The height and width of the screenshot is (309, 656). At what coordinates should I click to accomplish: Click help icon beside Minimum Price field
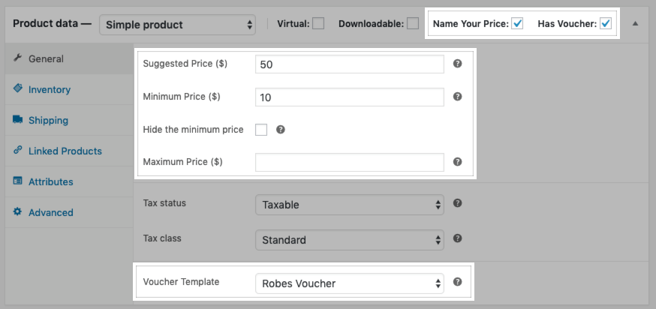click(457, 97)
